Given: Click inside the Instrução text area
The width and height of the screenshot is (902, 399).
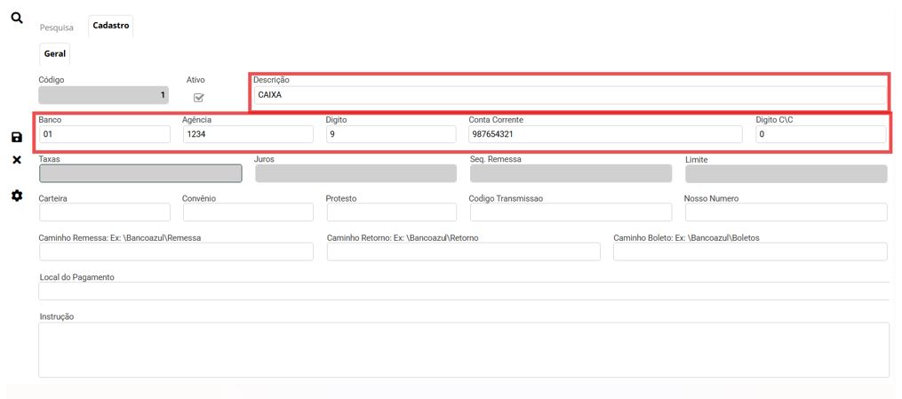Looking at the screenshot, I should (x=463, y=349).
